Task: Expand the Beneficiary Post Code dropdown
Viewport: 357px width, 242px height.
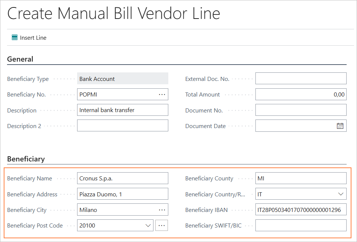Action: pos(148,225)
